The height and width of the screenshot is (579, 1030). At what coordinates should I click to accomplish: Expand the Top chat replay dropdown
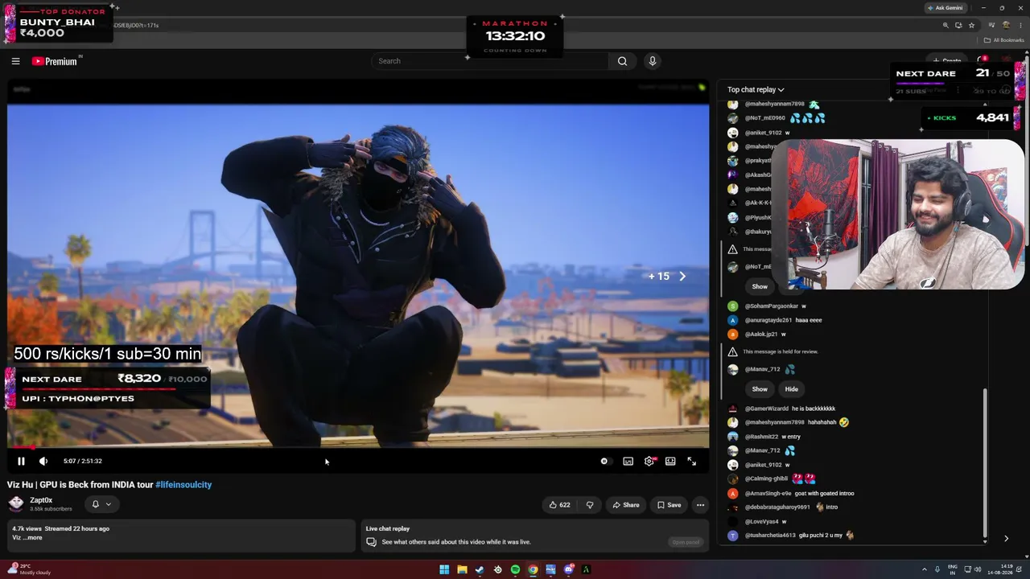[x=756, y=90]
